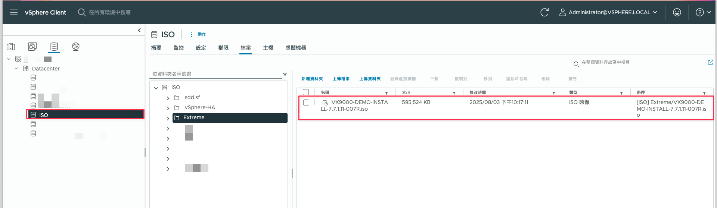Image resolution: width=717 pixels, height=208 pixels.
Task: Click the VX9000-DEMO-INSTALL-7.7.1.11-007R.iso file name
Action: pos(354,105)
